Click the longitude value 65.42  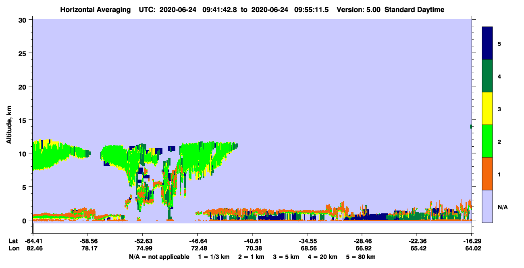coord(418,248)
